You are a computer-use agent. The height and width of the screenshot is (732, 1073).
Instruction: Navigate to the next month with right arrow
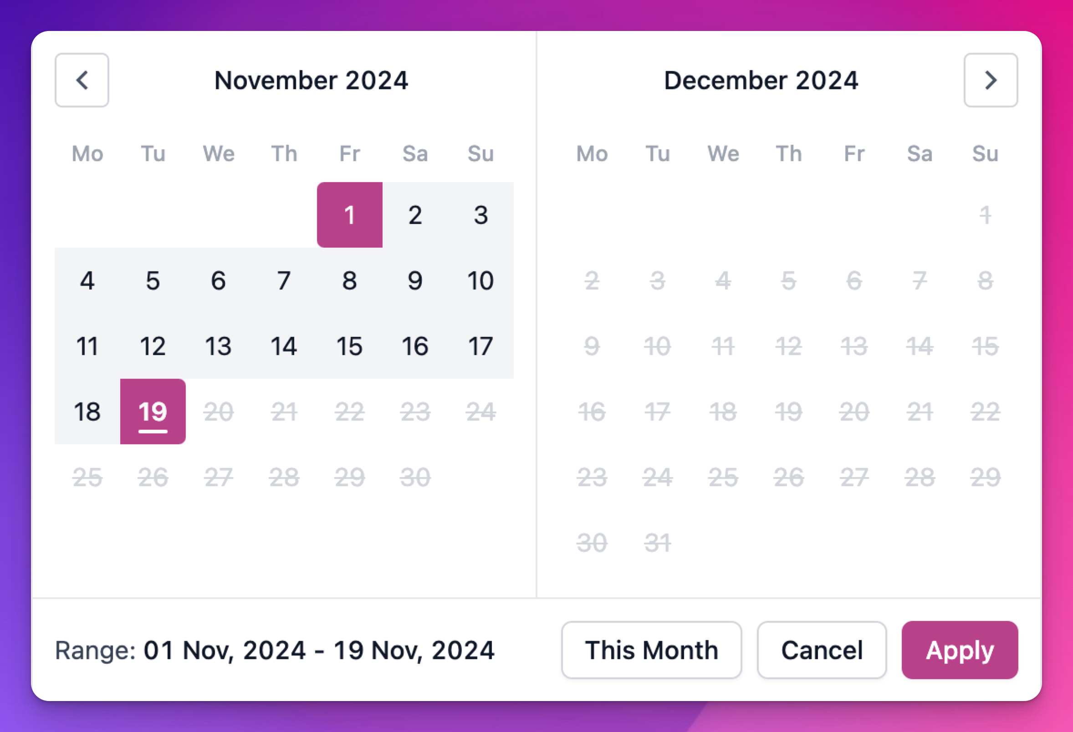[991, 80]
